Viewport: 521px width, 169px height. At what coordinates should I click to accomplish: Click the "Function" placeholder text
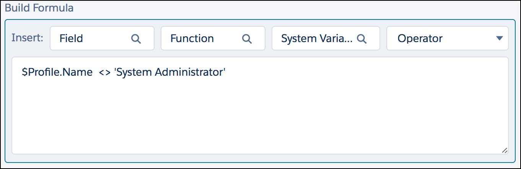192,38
